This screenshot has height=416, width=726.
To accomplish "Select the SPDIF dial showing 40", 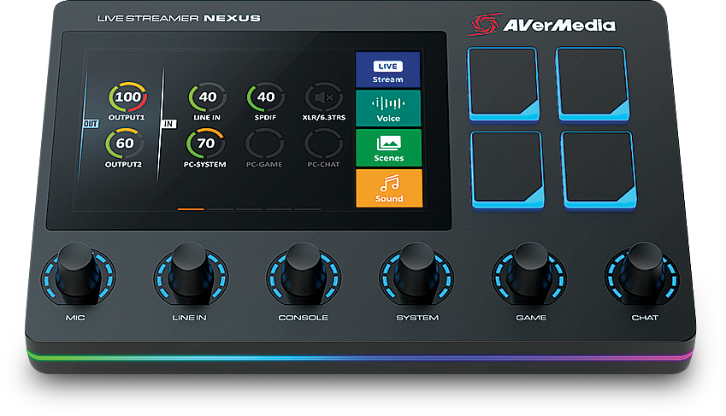I will [x=265, y=97].
